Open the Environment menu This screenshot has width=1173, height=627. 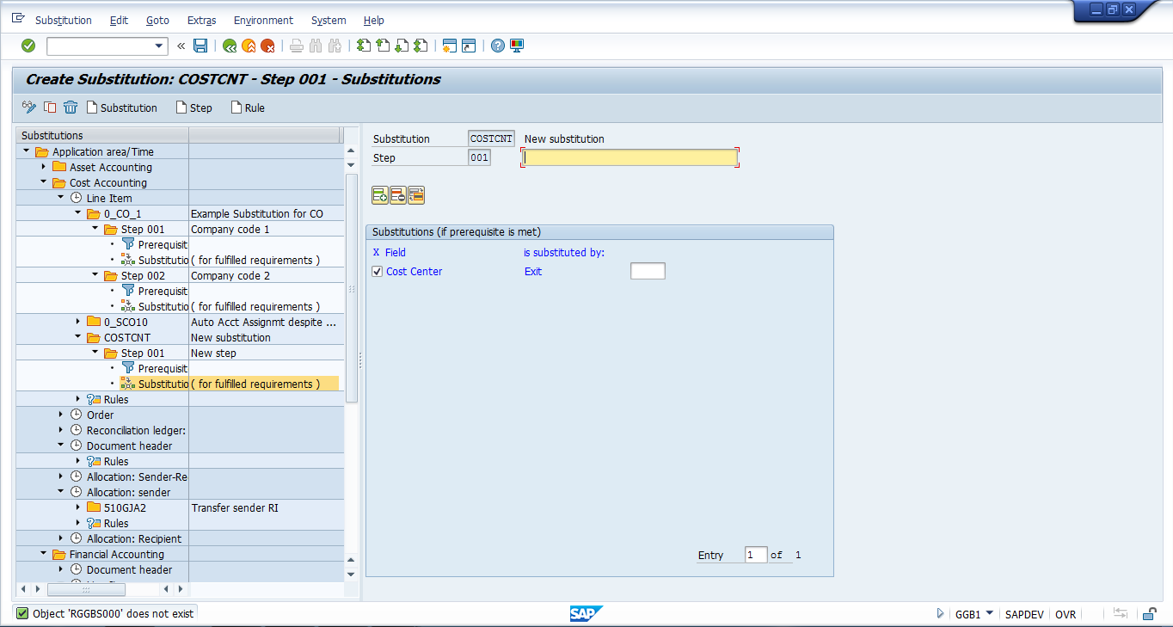263,20
